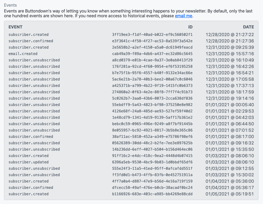Click the DATE column header
The height and width of the screenshot is (204, 263).
[x=248, y=27]
